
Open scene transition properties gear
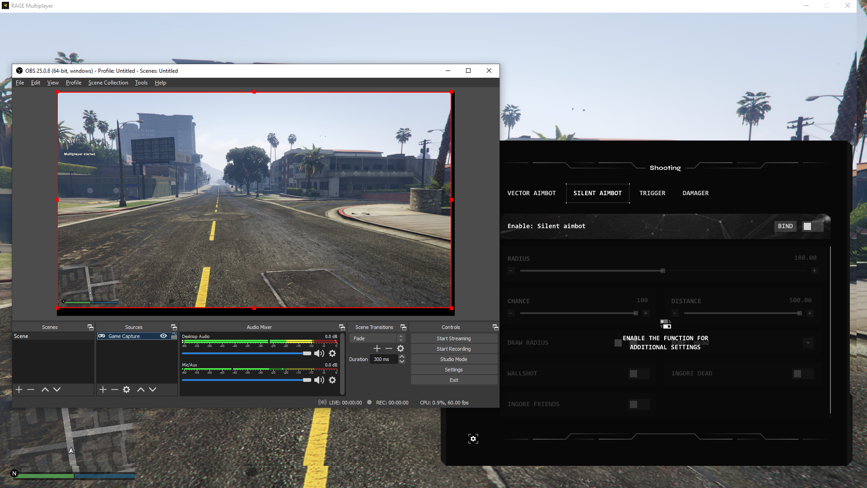pyautogui.click(x=401, y=348)
